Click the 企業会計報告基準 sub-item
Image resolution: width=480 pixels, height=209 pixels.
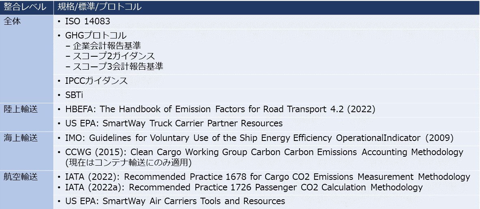(x=107, y=46)
